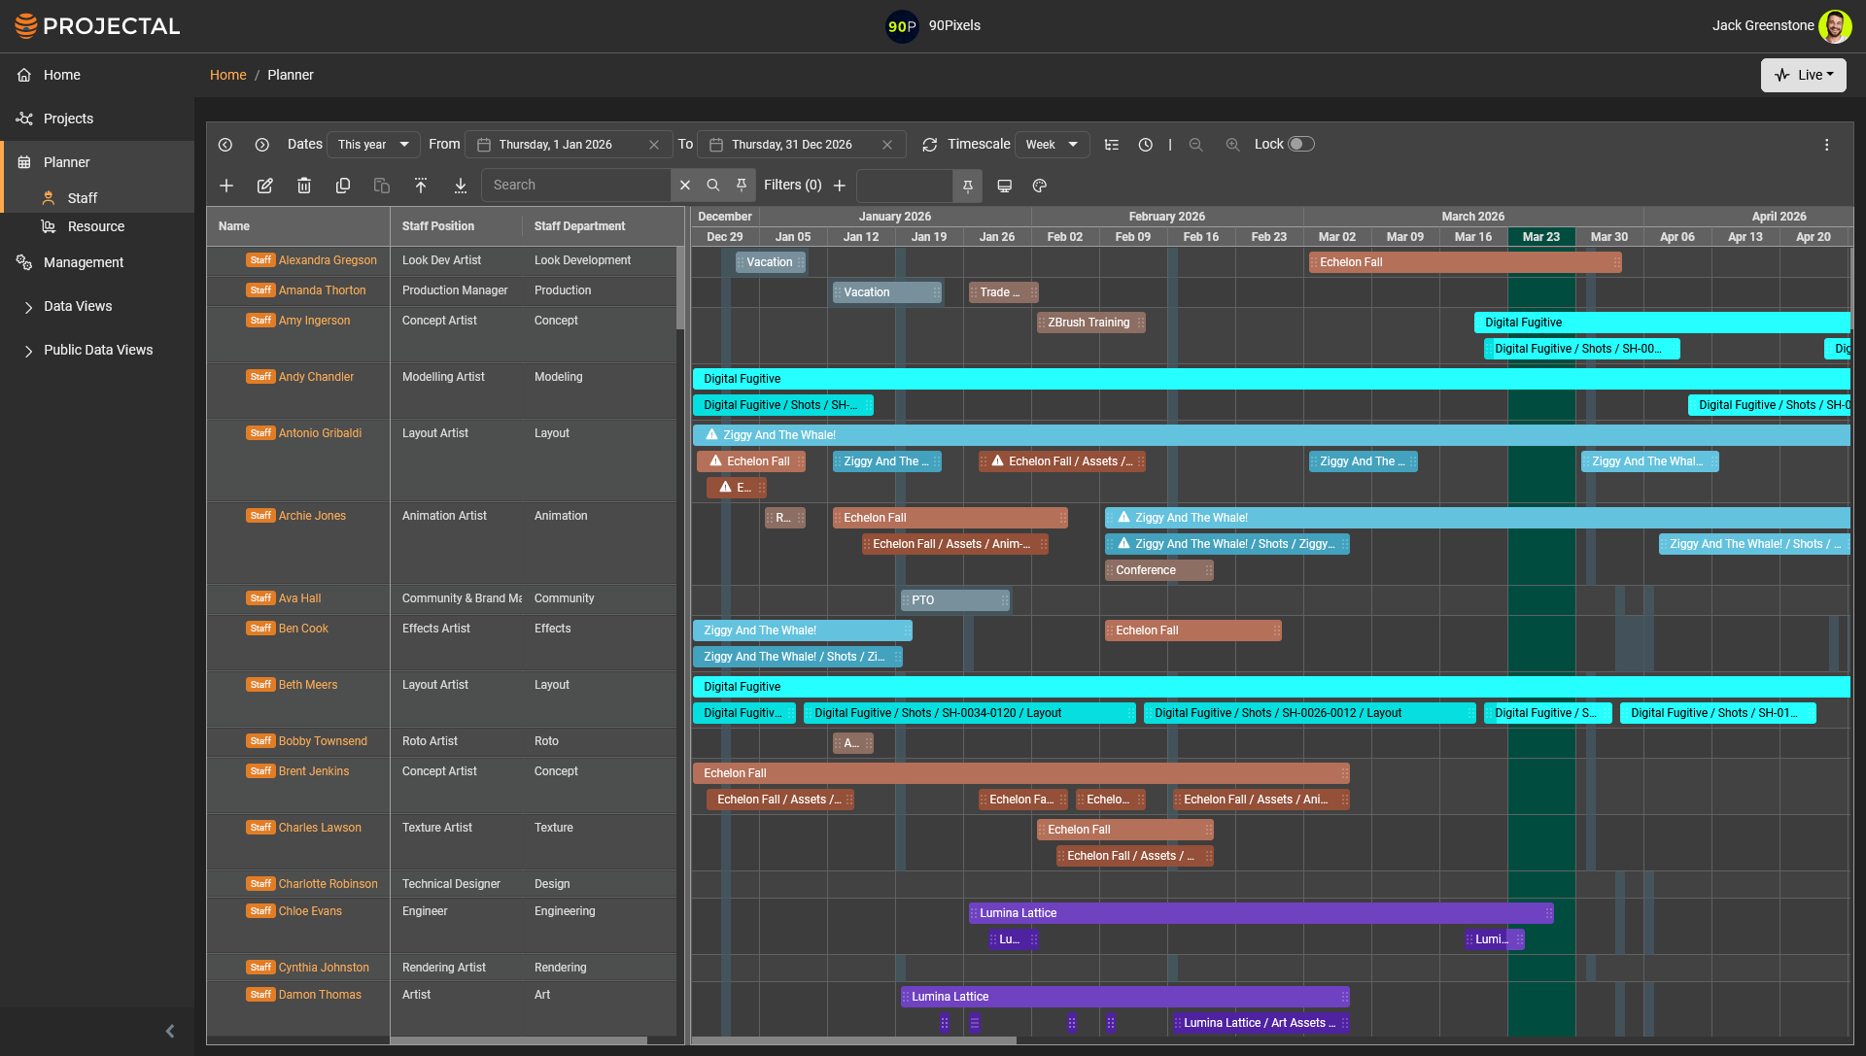Click the delete trash icon in toolbar

click(x=304, y=186)
